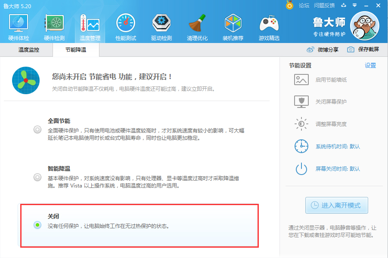Launch 驱动检测 driver check
Screen dimensions: 388x258
pyautogui.click(x=161, y=27)
